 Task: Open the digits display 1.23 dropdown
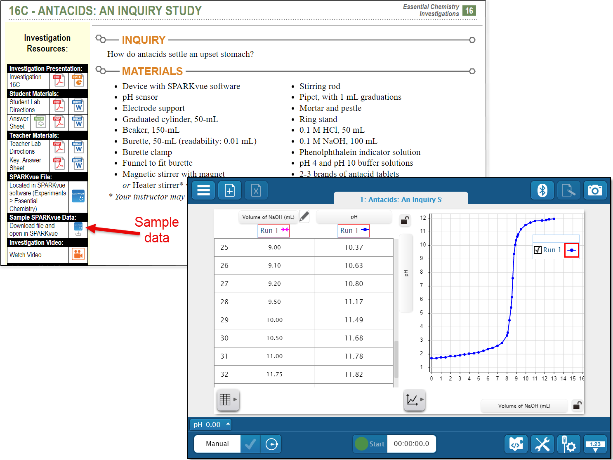coord(595,444)
